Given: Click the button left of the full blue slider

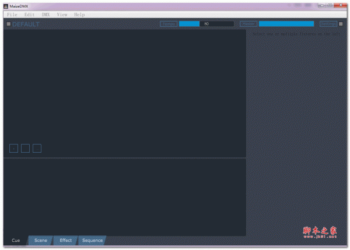Looking at the screenshot, I should point(249,24).
